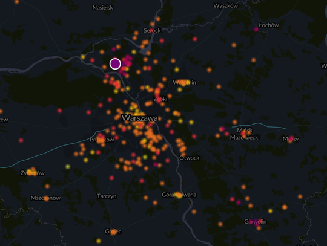Click the Pruszków town label
Viewport: 327px width, 246px height.
coord(102,140)
